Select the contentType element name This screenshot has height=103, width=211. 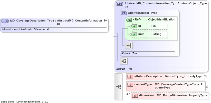coord(143,85)
